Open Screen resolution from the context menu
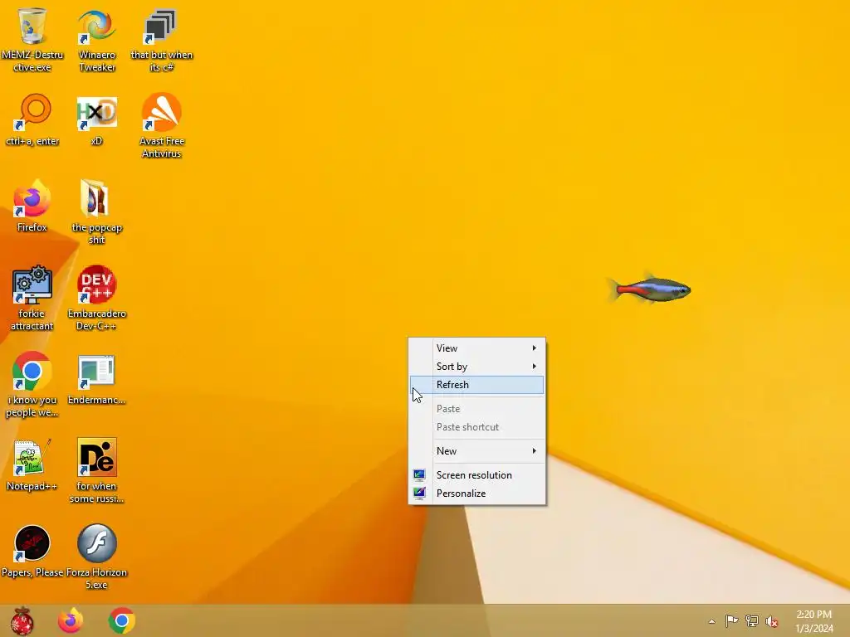850x637 pixels. tap(476, 474)
